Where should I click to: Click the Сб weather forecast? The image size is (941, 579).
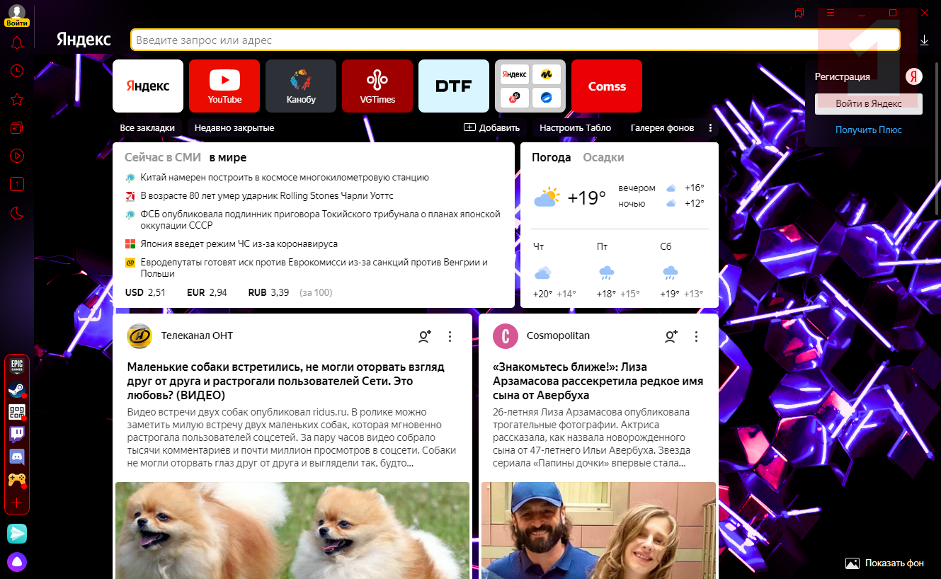(682, 270)
